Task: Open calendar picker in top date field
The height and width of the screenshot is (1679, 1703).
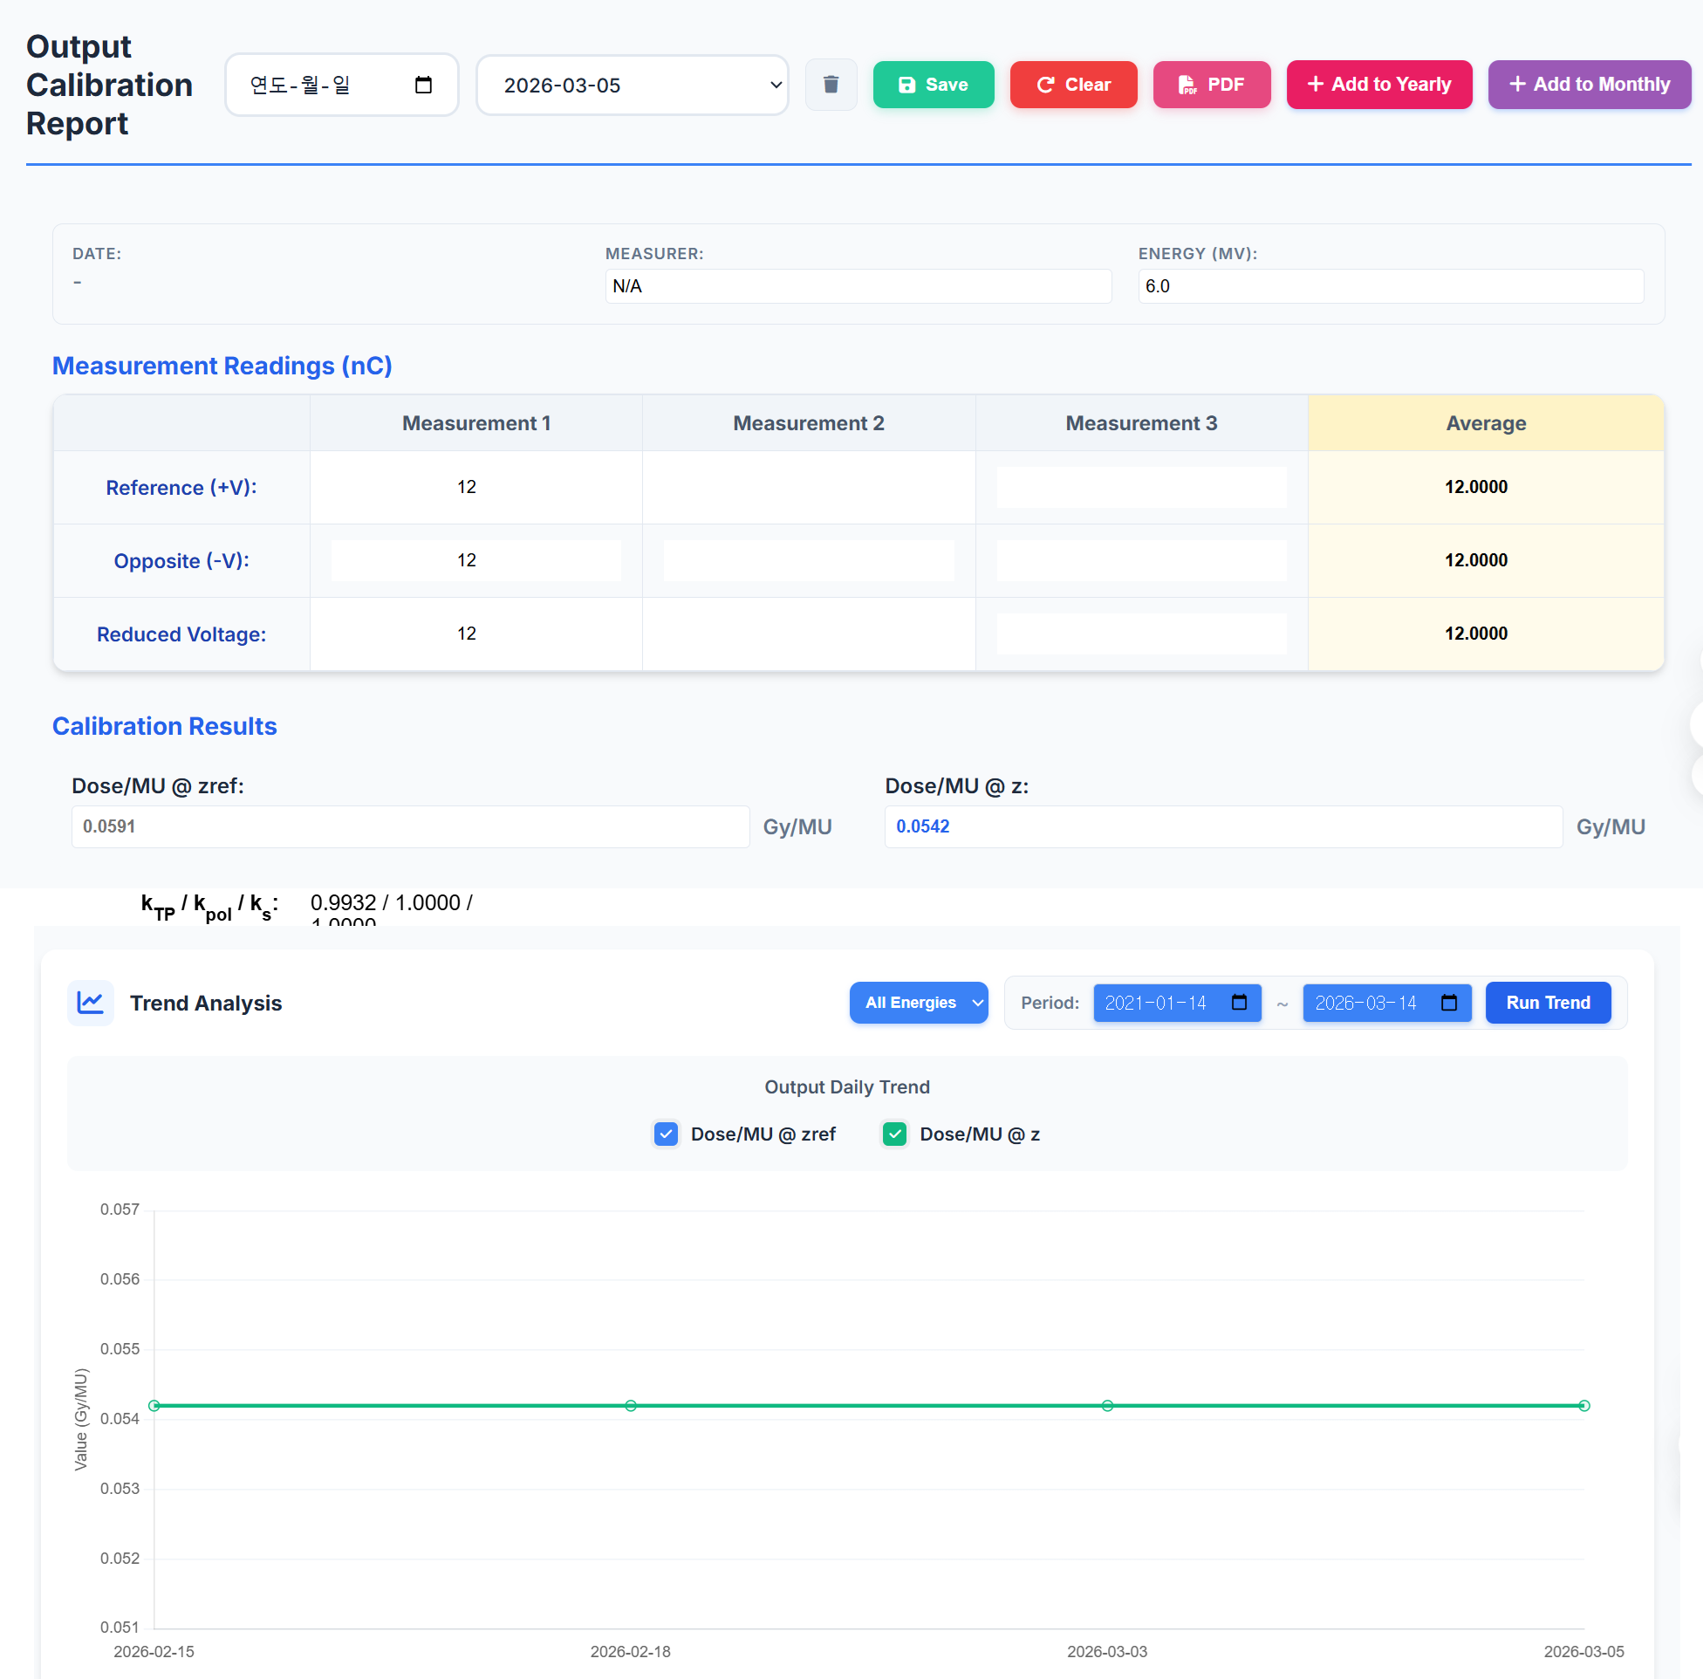Action: tap(423, 85)
